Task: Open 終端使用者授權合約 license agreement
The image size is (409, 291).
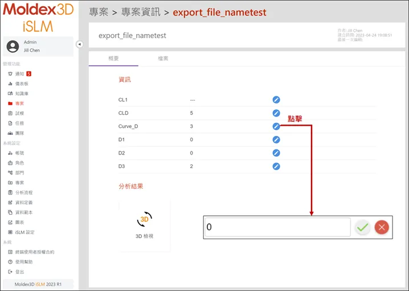Action: (31, 252)
